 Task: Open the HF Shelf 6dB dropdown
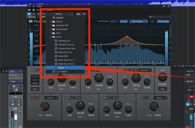click(x=145, y=70)
